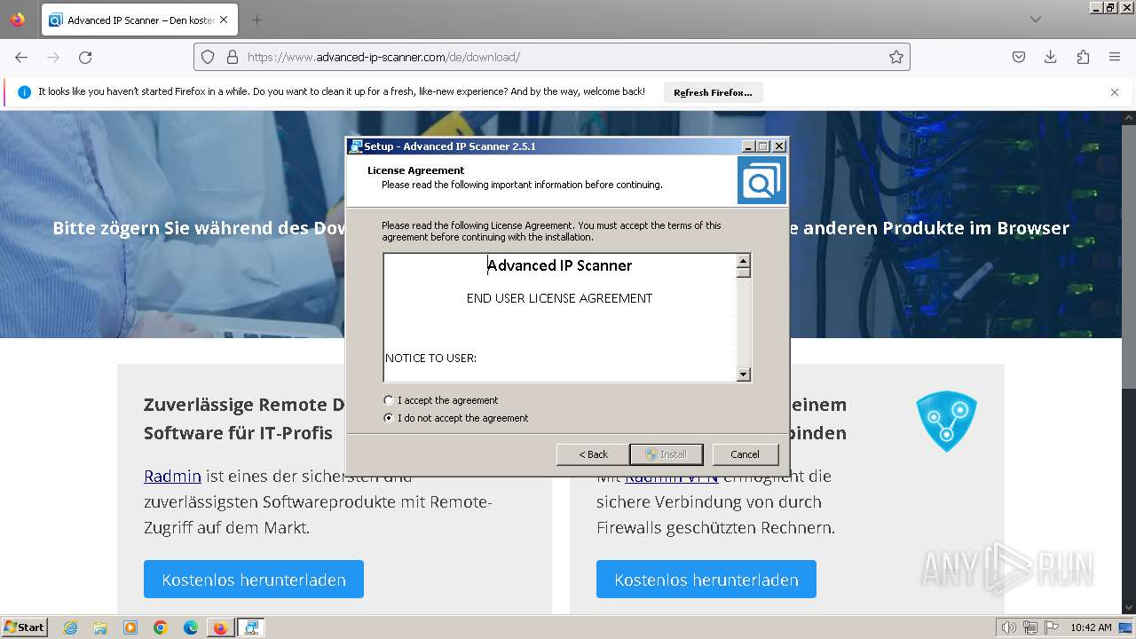Screen dimensions: 1136x639
Task: Launch Chrome from the taskbar
Action: click(x=161, y=627)
